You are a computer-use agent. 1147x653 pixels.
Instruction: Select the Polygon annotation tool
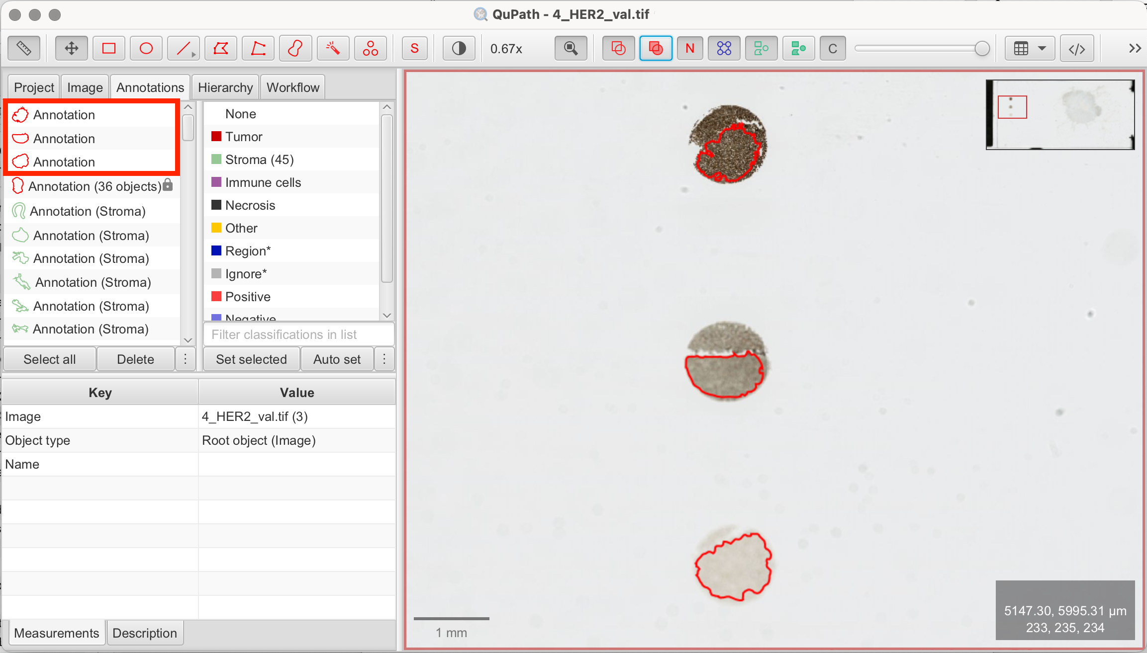(x=220, y=48)
